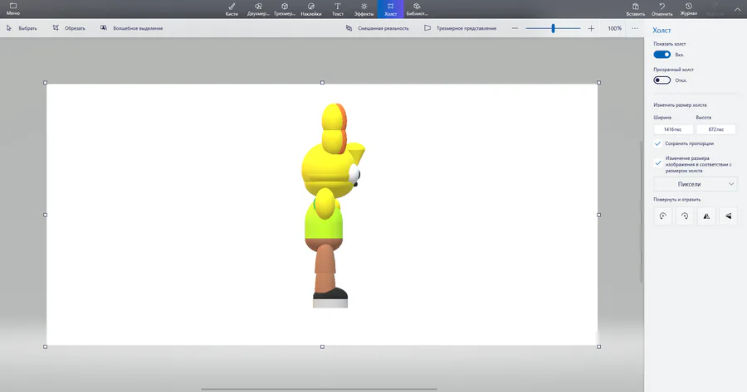Click the bottom-left canvas resize handle
This screenshot has height=392, width=747.
[46, 346]
